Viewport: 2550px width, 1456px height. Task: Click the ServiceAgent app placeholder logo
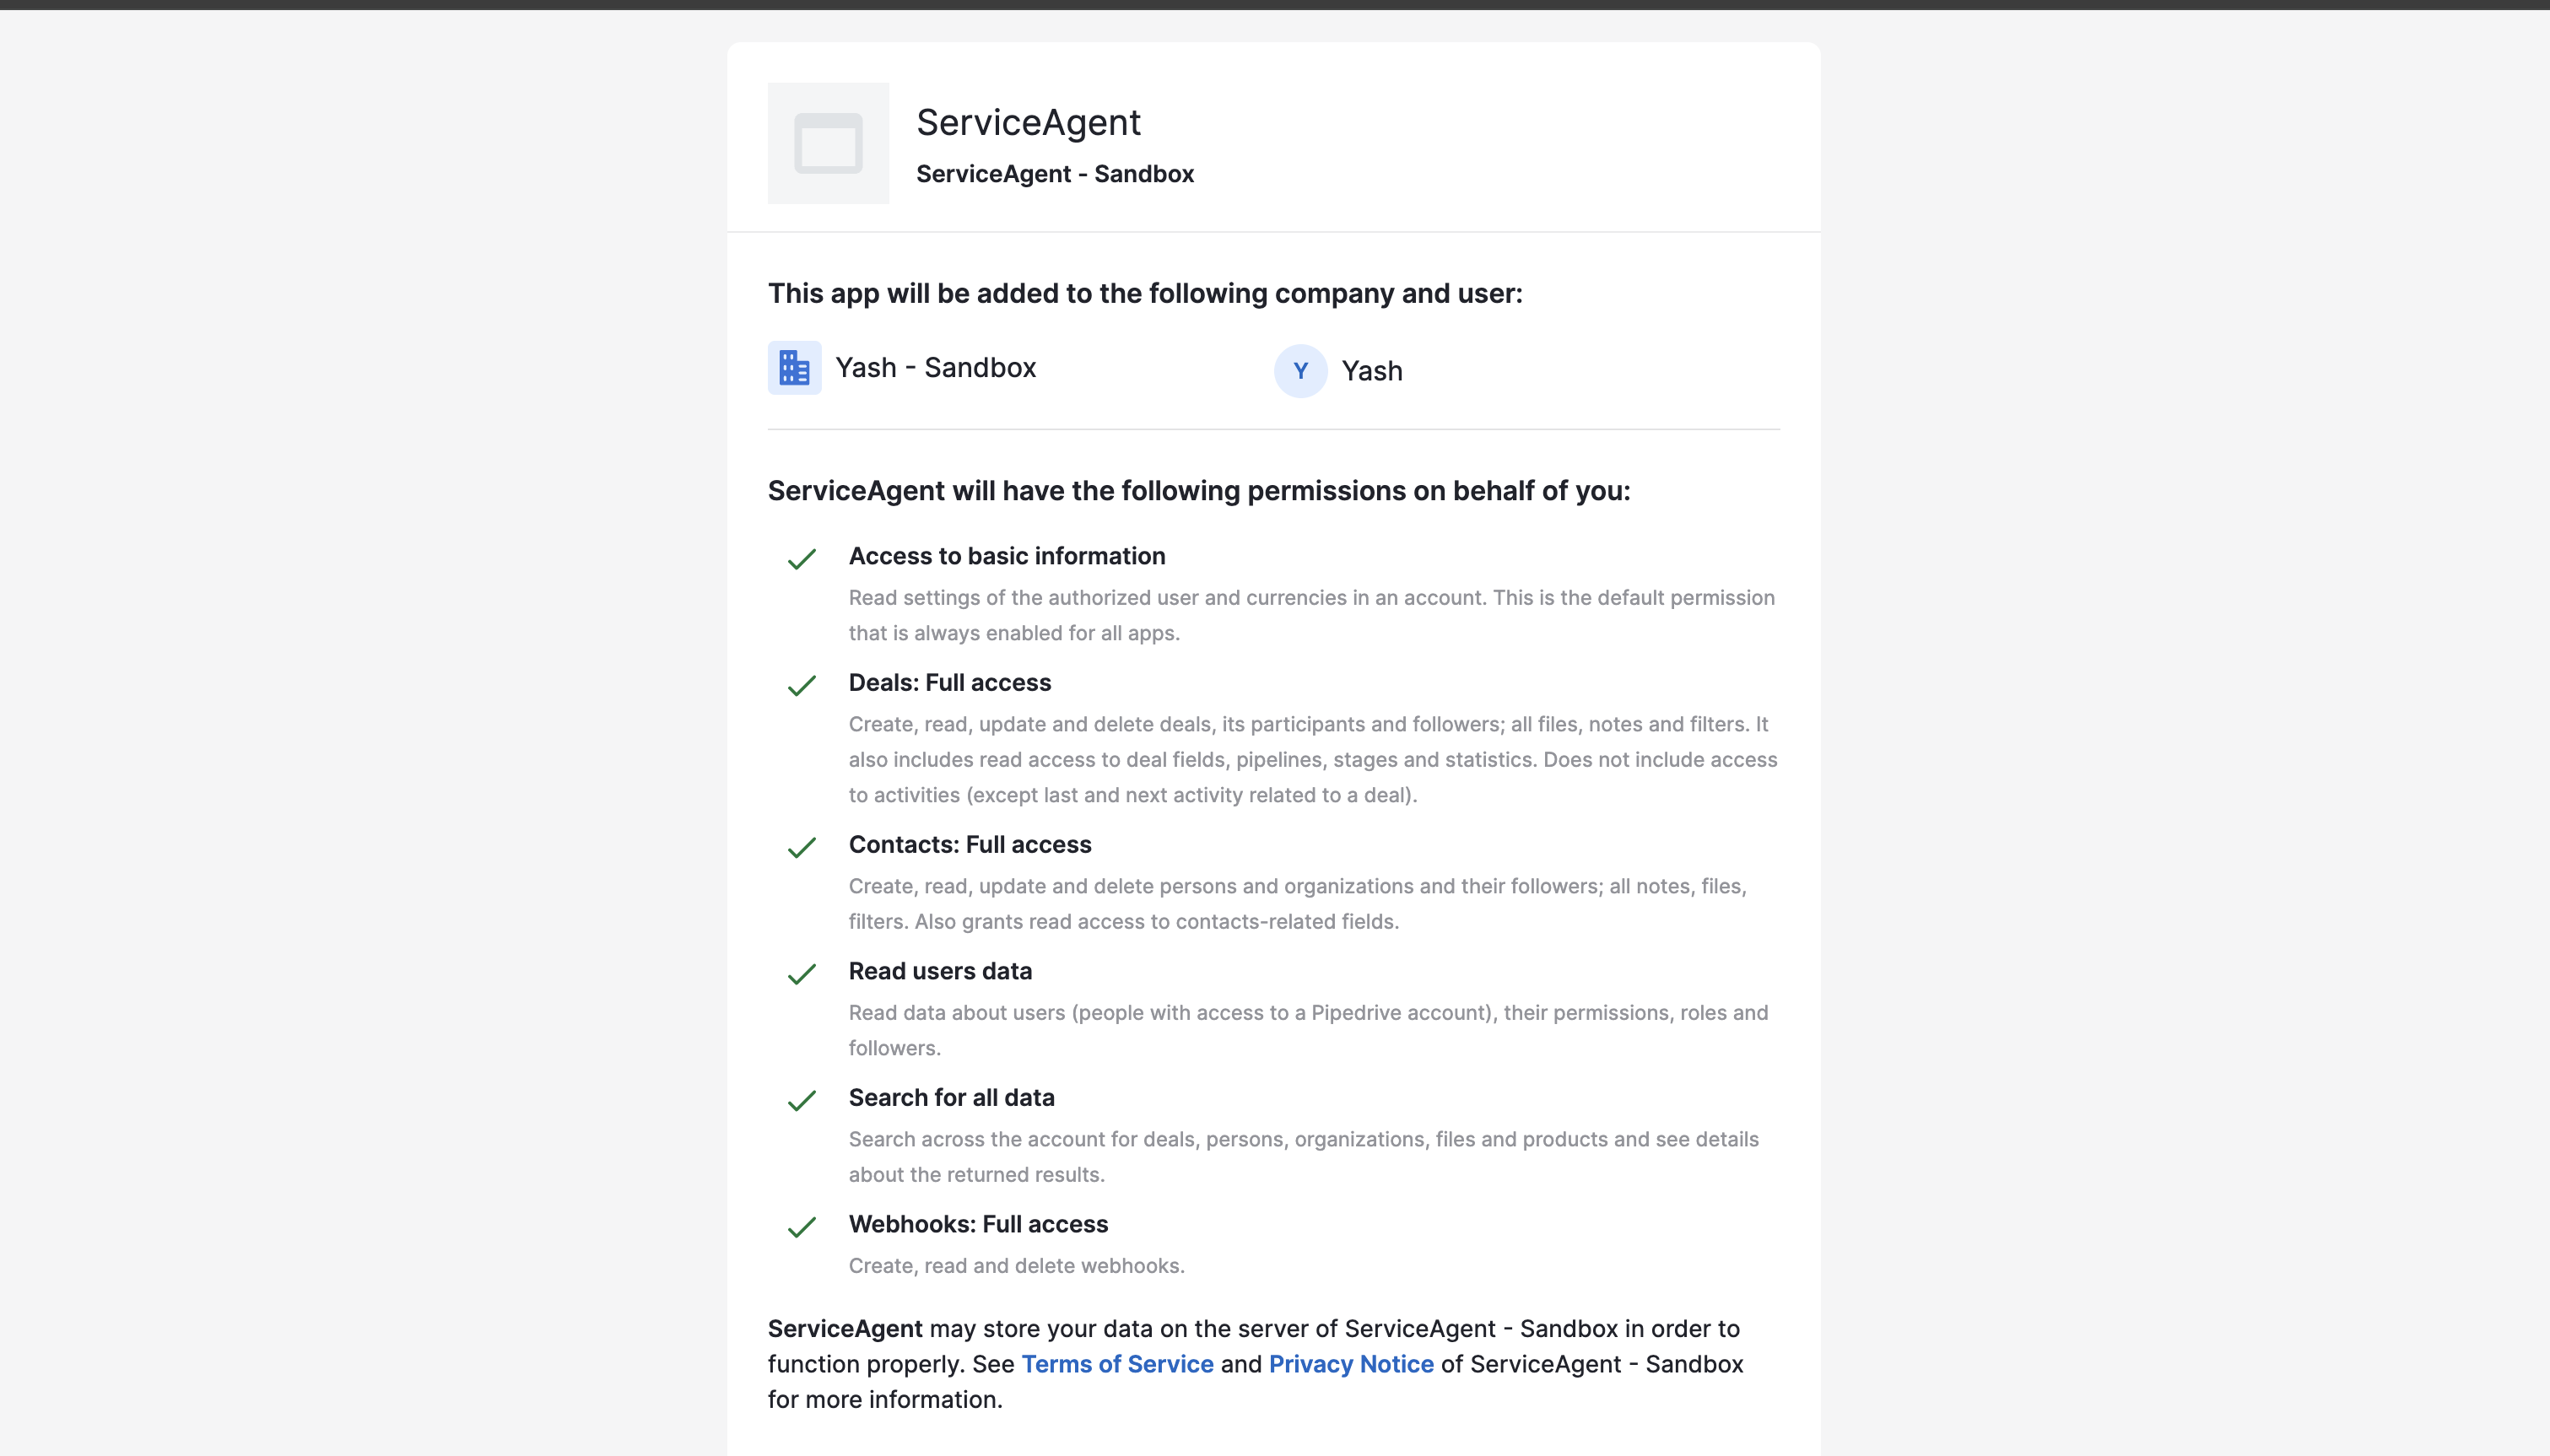click(x=828, y=143)
